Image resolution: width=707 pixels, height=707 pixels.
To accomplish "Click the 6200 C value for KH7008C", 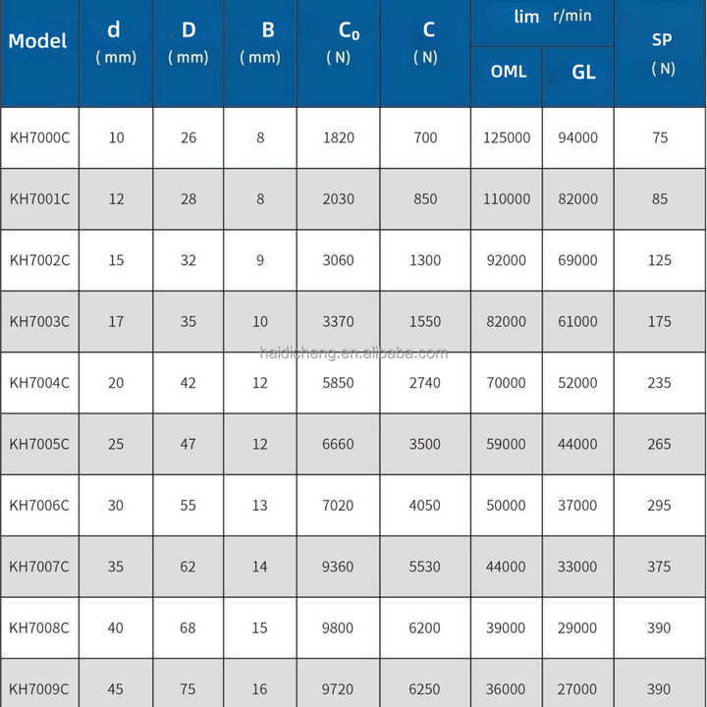I will (425, 627).
